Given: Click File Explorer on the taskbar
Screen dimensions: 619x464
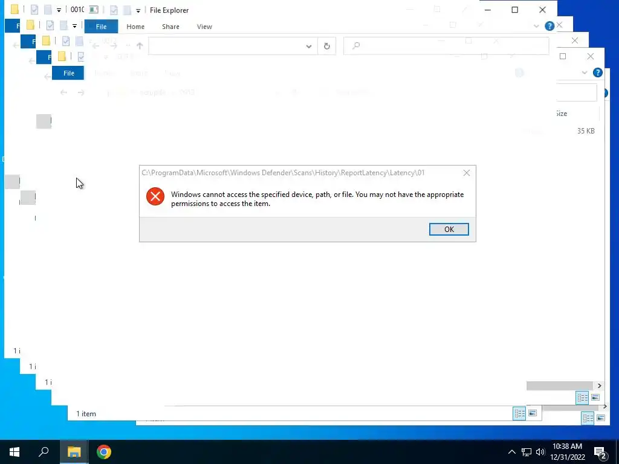Looking at the screenshot, I should tap(74, 452).
